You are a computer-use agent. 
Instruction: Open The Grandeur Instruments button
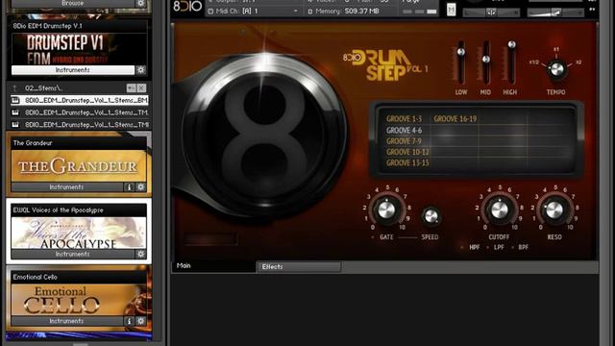pos(67,187)
